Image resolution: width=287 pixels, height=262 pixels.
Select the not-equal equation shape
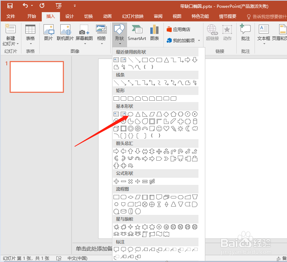(x=152, y=181)
